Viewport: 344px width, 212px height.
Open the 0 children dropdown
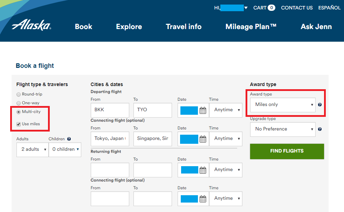[65, 150]
